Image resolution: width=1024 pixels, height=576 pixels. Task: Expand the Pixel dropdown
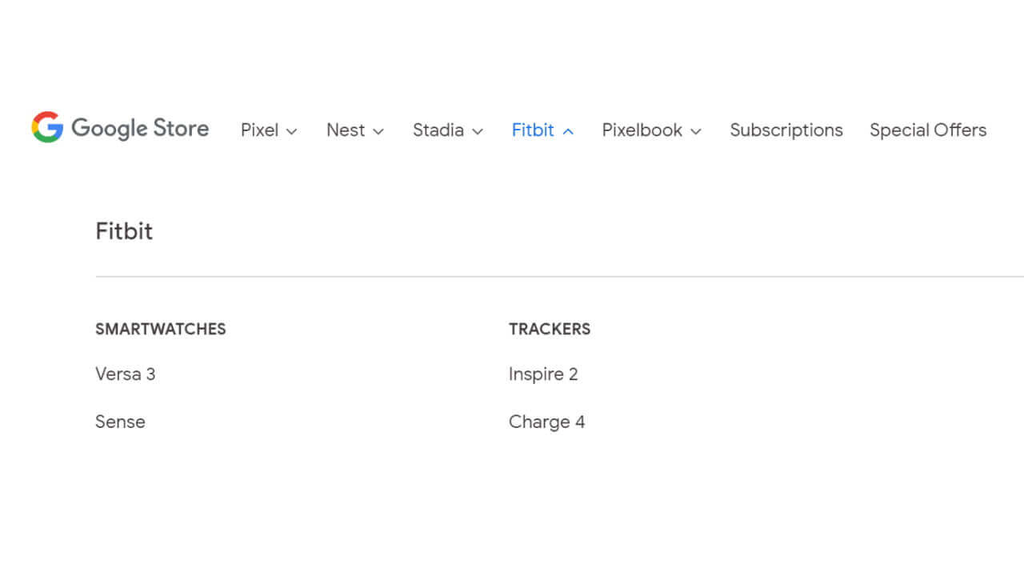[291, 131]
